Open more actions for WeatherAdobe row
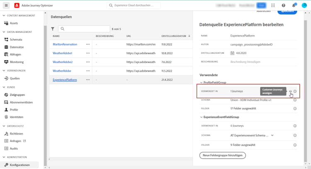 point(88,71)
